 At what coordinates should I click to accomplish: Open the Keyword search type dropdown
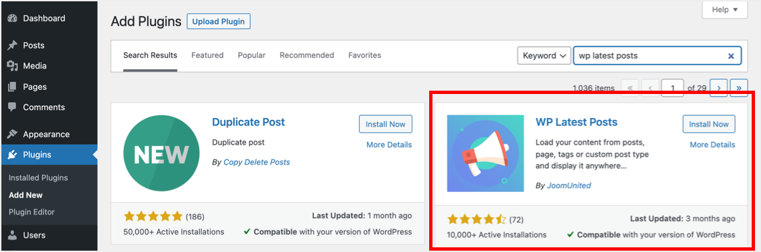pyautogui.click(x=544, y=56)
